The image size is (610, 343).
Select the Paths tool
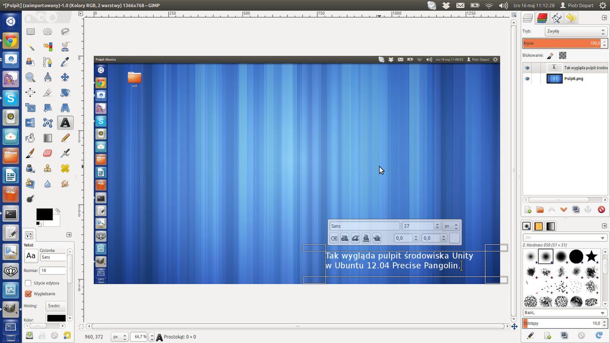(x=48, y=62)
